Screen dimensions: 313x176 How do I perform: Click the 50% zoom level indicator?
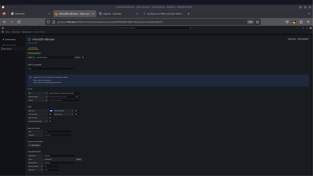point(250,22)
